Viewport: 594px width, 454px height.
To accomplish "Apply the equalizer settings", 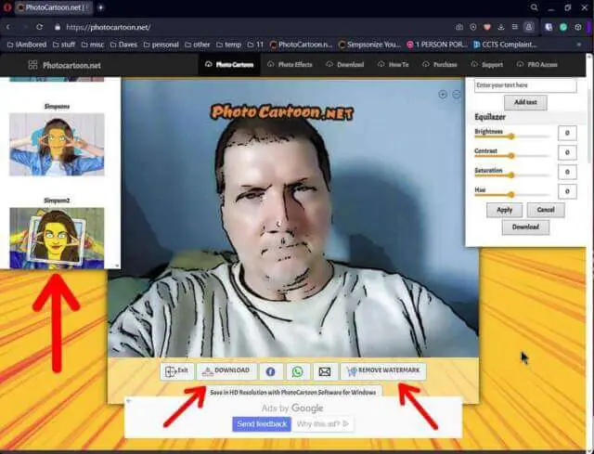I will coord(504,210).
